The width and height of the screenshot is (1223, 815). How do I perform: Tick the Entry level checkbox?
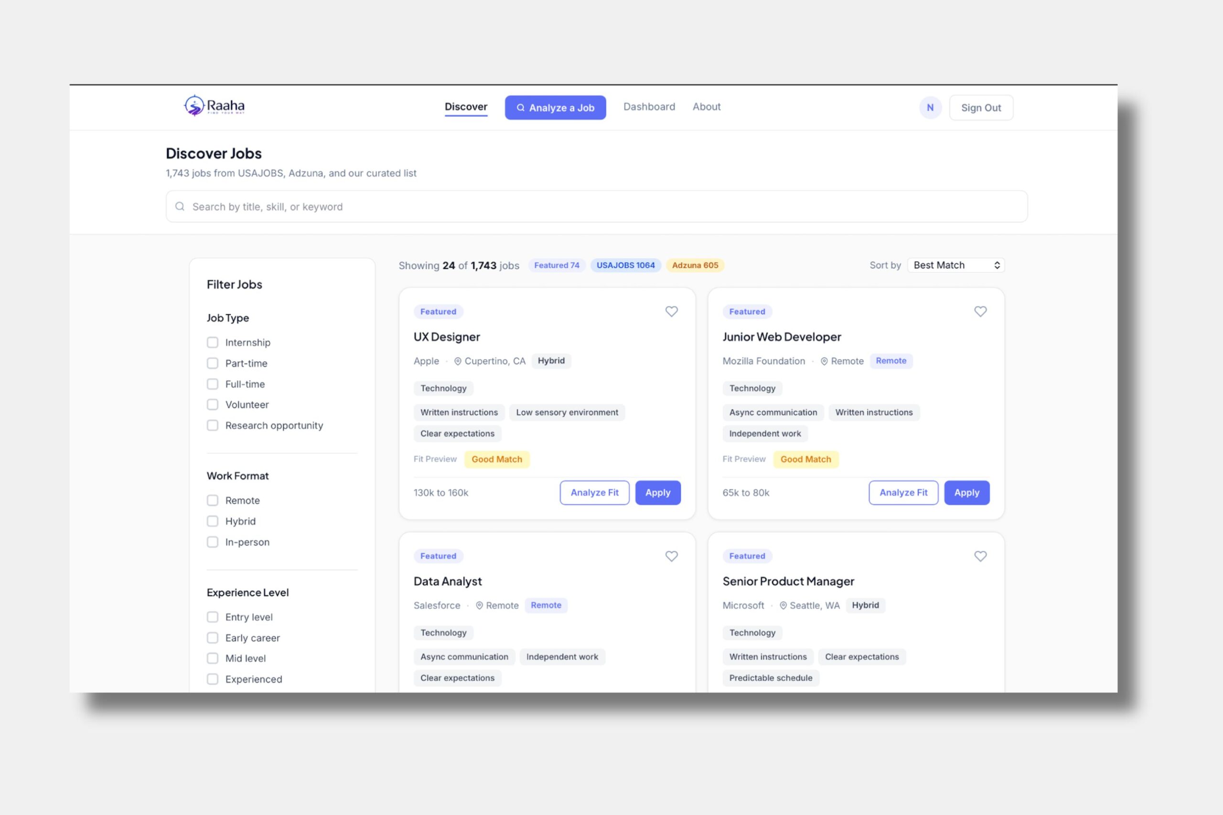pos(213,617)
